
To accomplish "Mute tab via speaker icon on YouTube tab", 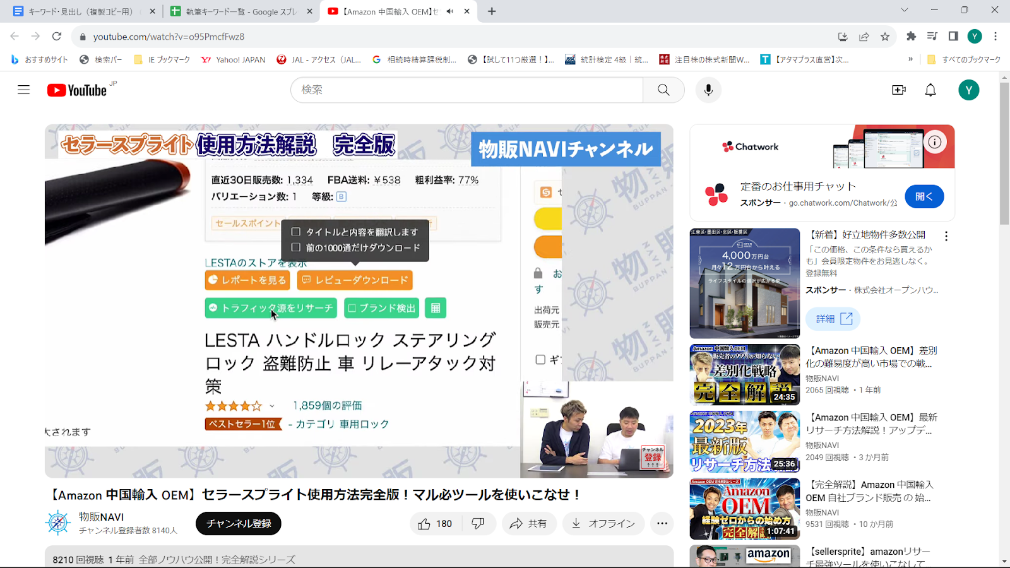I will pos(449,11).
